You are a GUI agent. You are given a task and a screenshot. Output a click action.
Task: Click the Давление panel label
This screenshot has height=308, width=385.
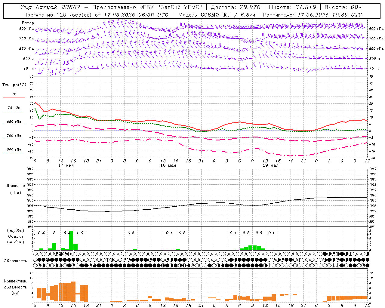[x=16, y=186]
